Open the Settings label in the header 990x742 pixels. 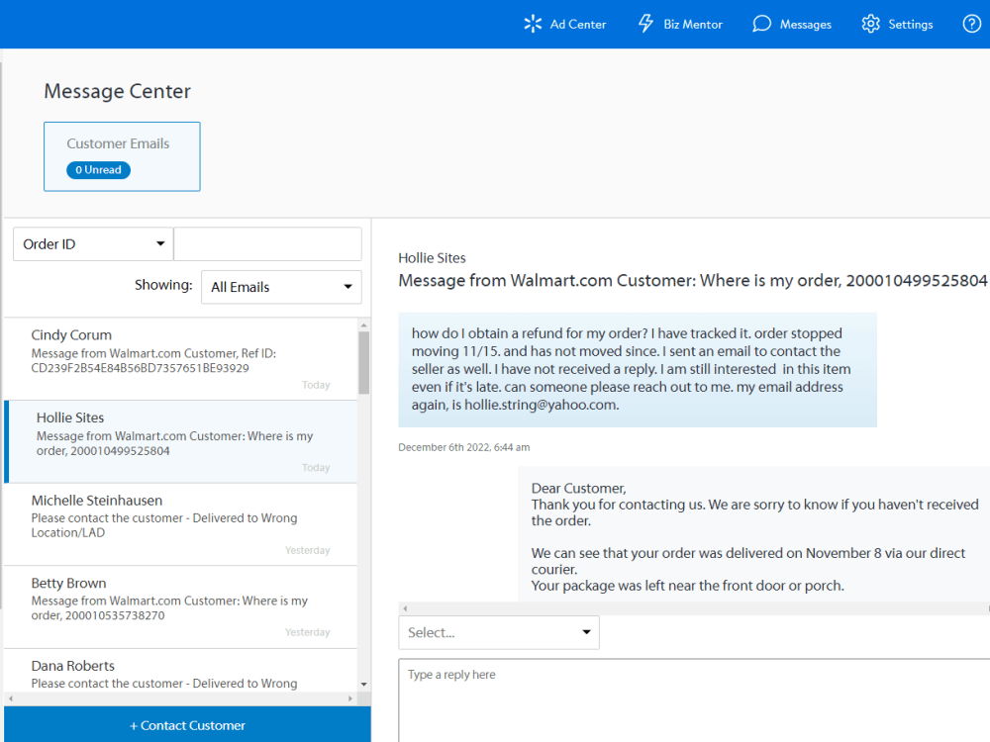tap(911, 25)
